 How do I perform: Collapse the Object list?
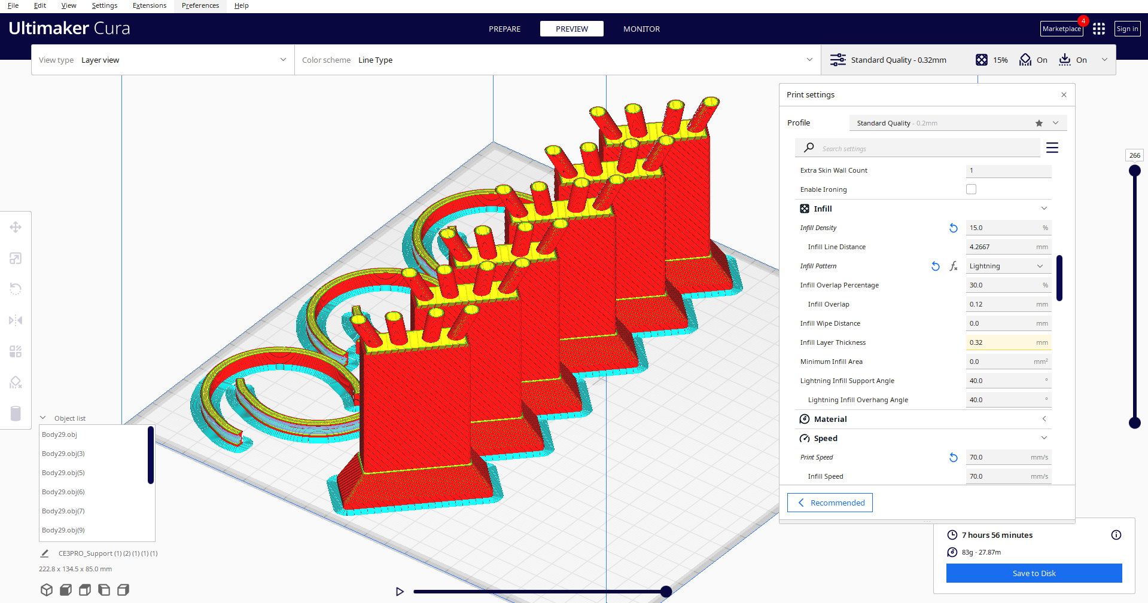43,418
